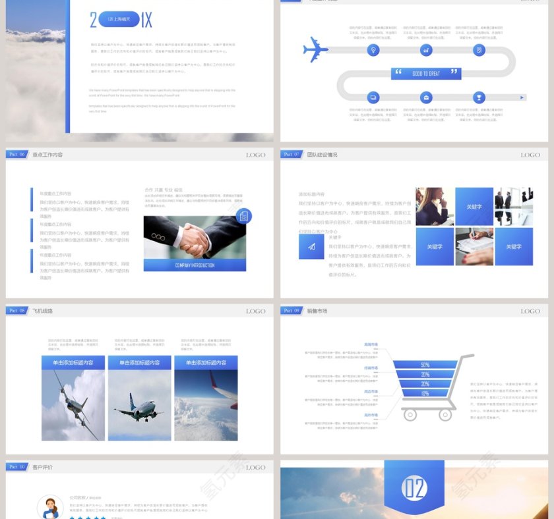Viewport: 554px width, 519px height.
Task: Click the blue 02 section badge
Action: pos(414,488)
